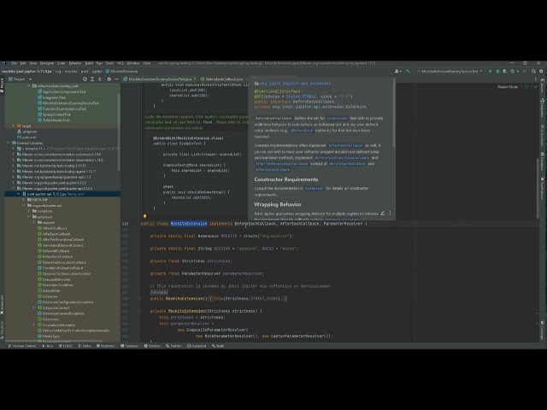Click AfterEachCallback link in documentation popup
This screenshot has width=547, height=410.
[x=345, y=145]
